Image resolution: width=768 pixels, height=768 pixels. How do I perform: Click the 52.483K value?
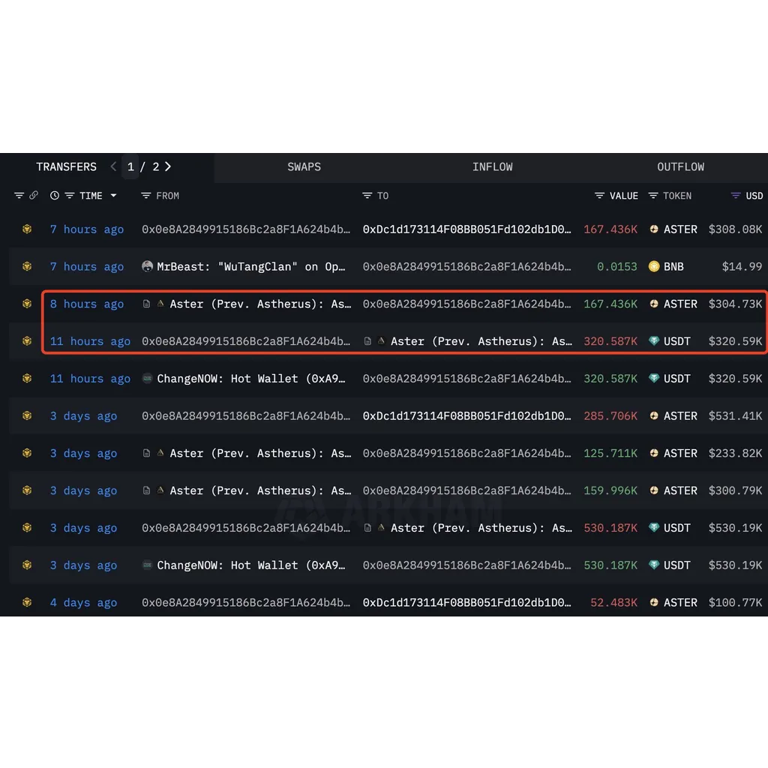(613, 602)
